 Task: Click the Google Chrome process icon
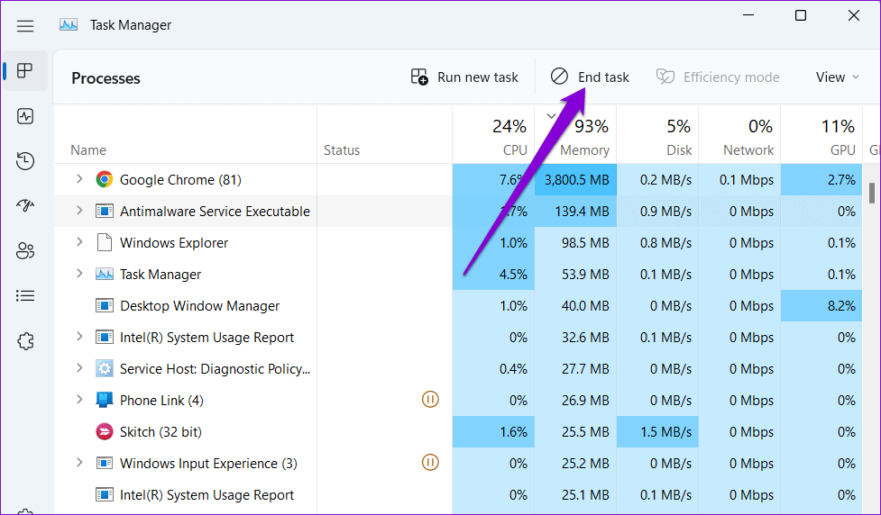point(104,179)
